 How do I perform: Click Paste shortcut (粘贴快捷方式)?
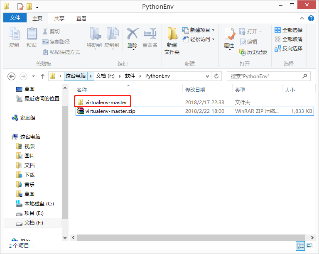pyautogui.click(x=61, y=52)
